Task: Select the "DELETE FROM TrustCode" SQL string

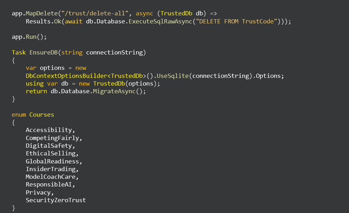Action: tap(236, 21)
